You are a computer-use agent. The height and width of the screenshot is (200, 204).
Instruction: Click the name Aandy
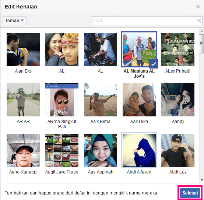(178, 122)
